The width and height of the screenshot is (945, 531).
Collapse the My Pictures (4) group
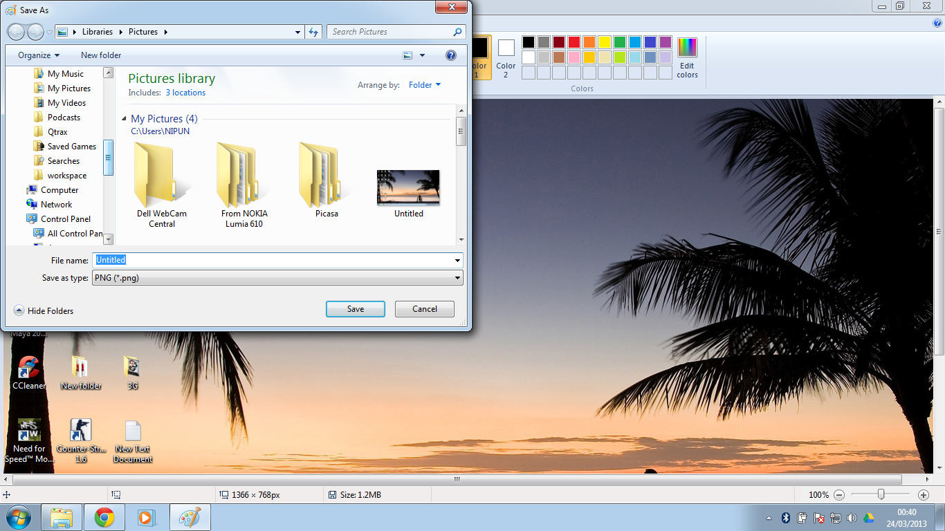(x=125, y=119)
